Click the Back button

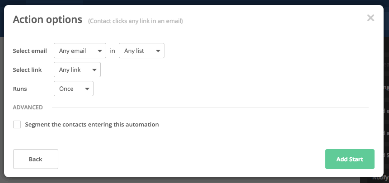pos(36,159)
